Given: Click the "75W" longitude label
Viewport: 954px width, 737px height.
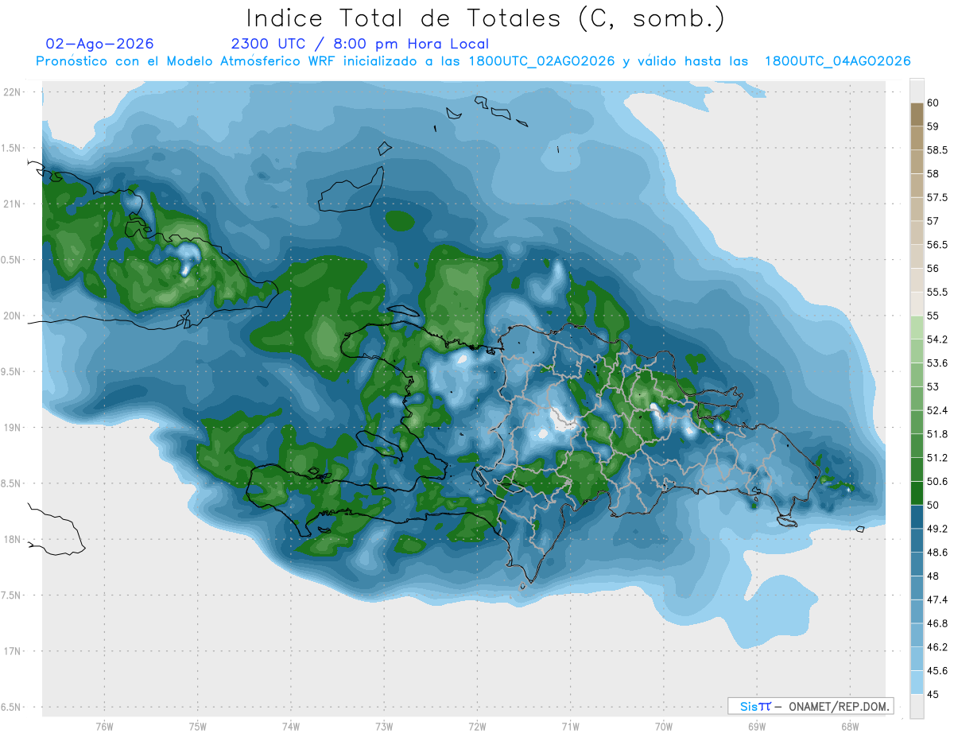Looking at the screenshot, I should pyautogui.click(x=197, y=727).
